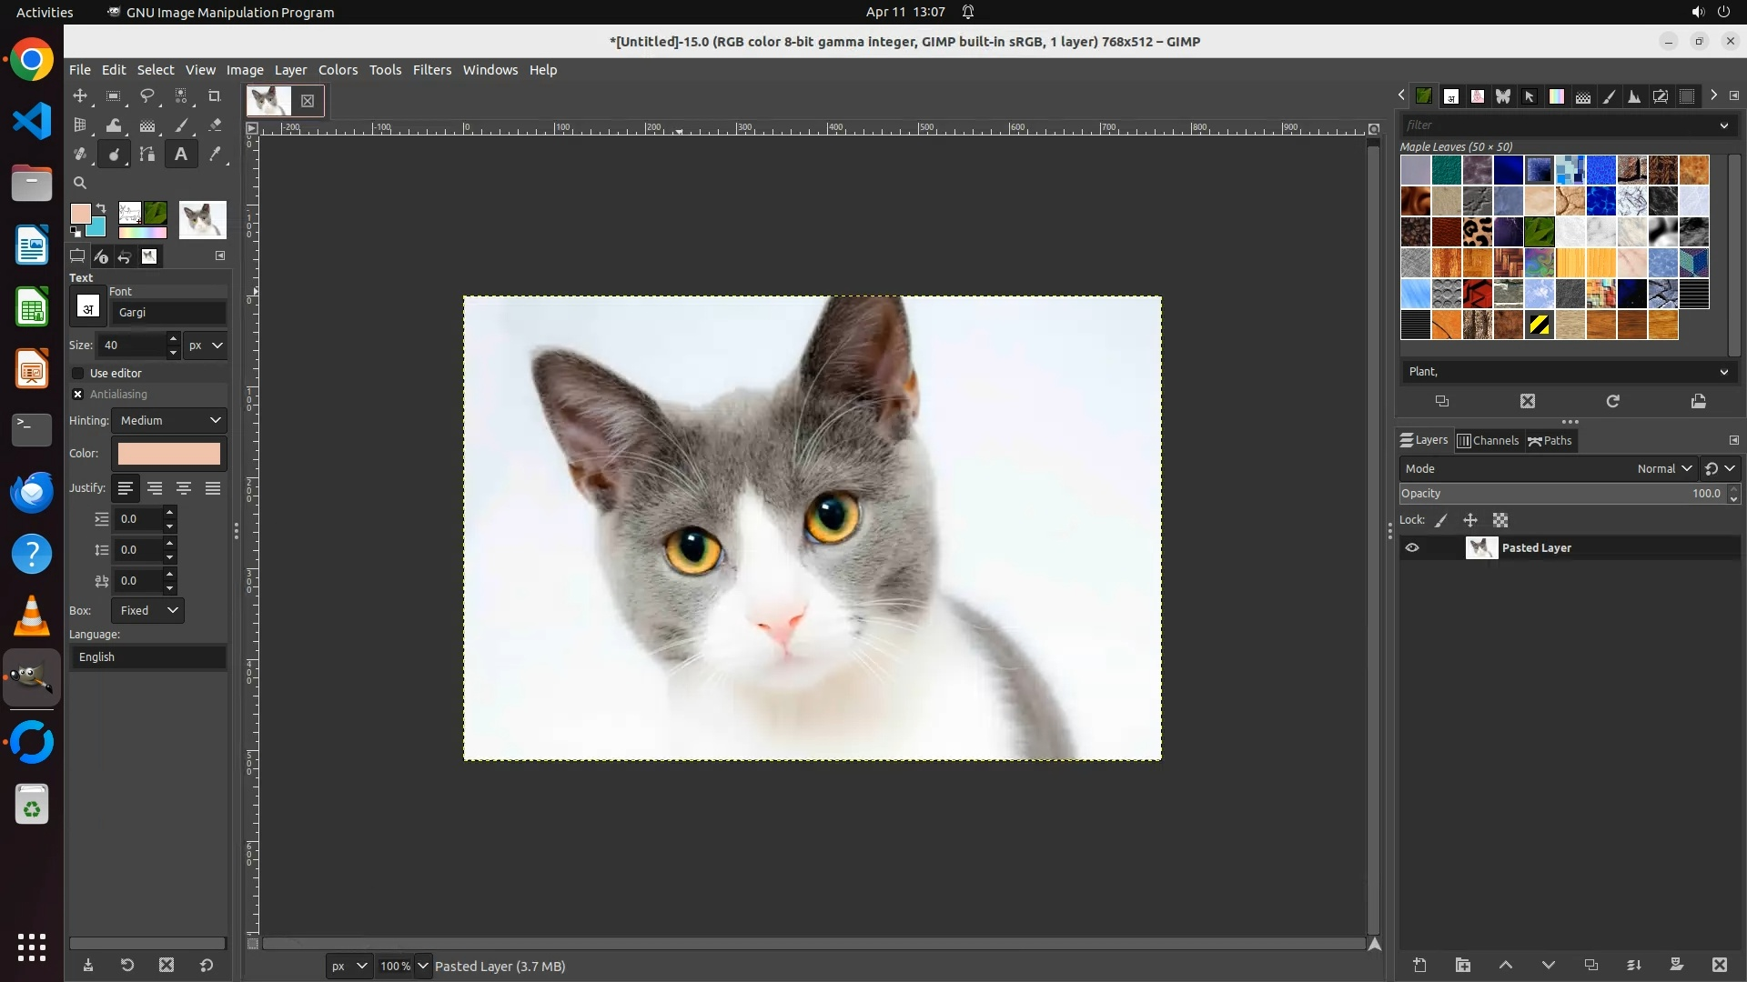1747x982 pixels.
Task: Open the Box Fixed dropdown
Action: (147, 610)
